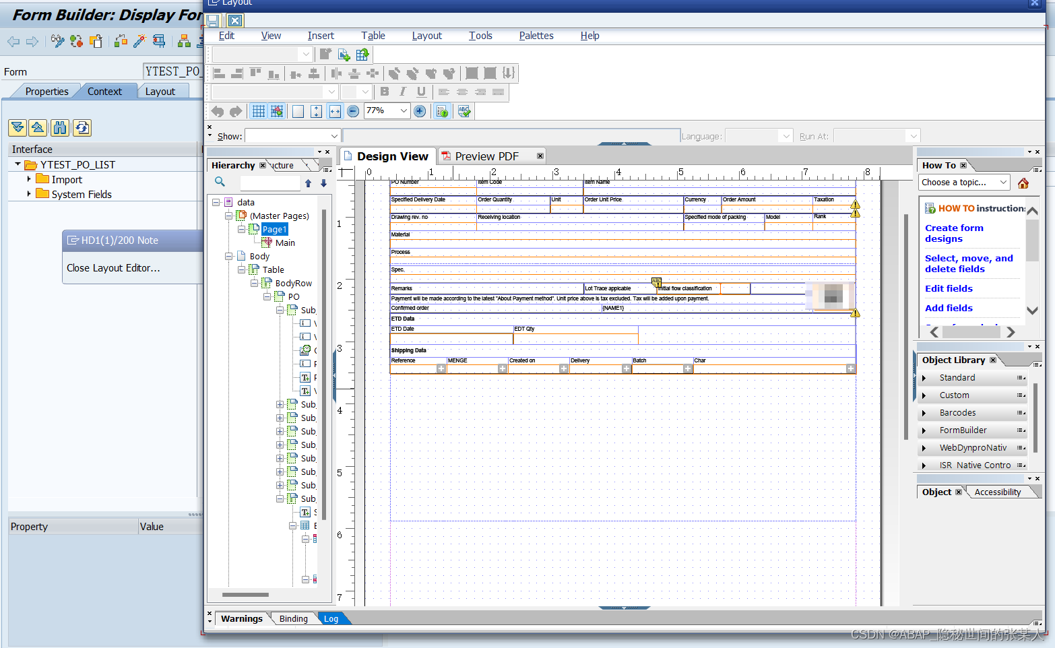Open the Insert menu
This screenshot has width=1055, height=648.
click(x=321, y=36)
